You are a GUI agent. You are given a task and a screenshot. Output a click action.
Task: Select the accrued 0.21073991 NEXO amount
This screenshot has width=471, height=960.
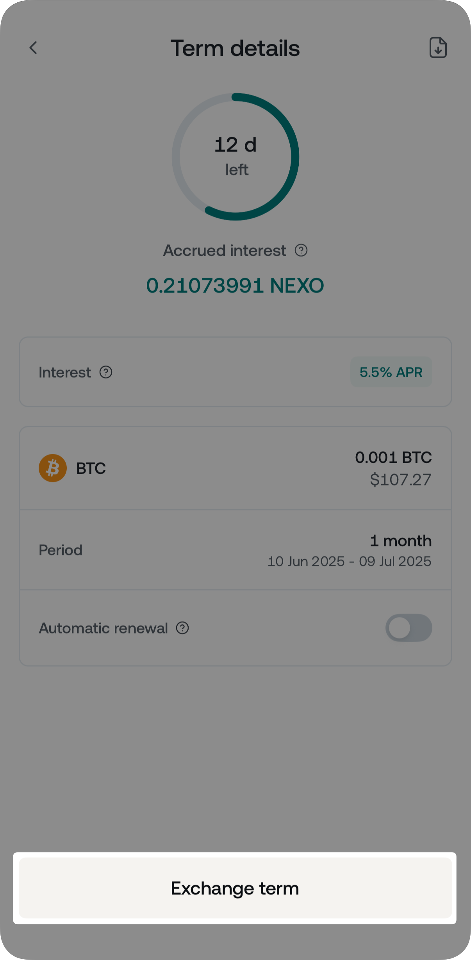tap(235, 286)
